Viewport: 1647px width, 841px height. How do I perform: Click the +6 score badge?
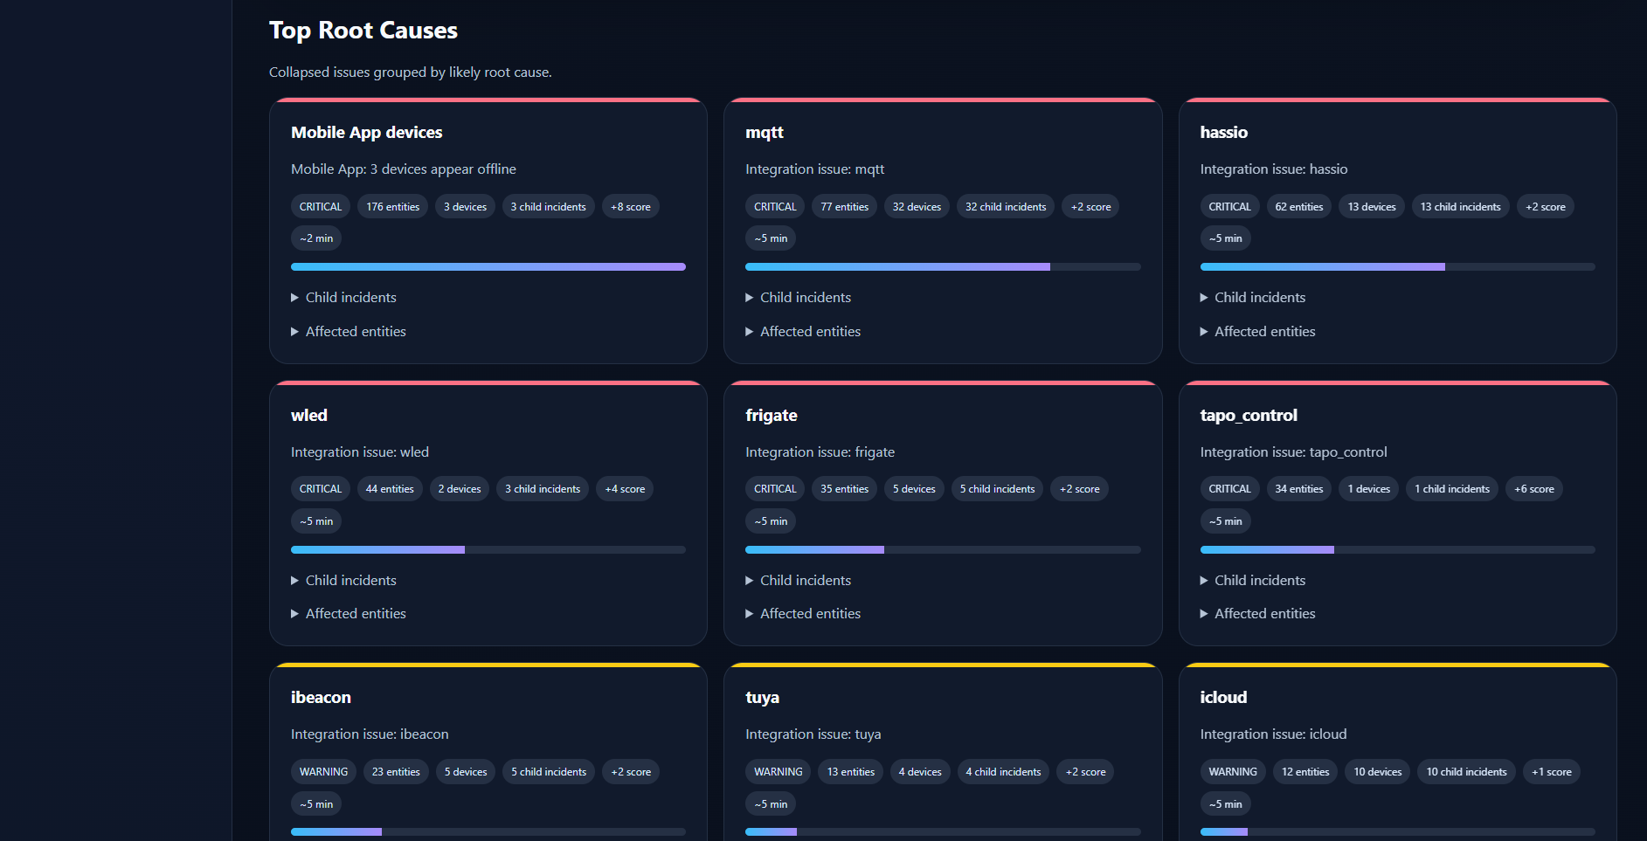click(1534, 489)
